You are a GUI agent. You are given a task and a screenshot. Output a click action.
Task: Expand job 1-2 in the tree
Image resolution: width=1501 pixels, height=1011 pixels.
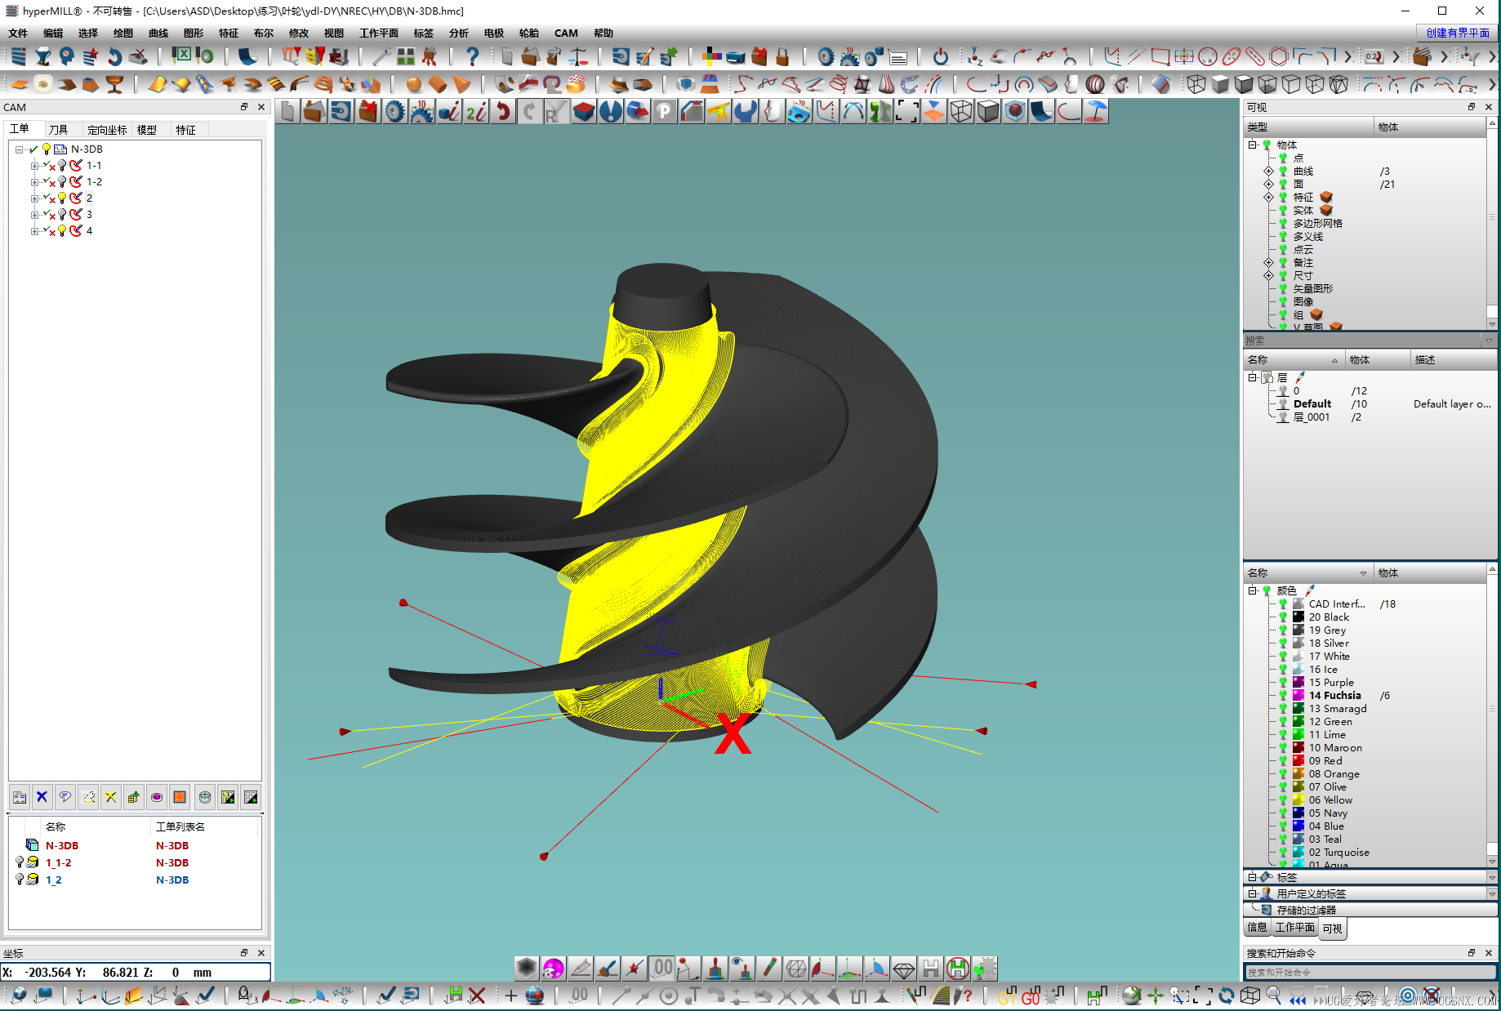click(34, 182)
